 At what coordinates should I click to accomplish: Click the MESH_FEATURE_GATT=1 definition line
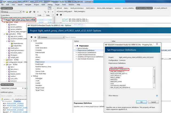pyautogui.click(x=119, y=74)
